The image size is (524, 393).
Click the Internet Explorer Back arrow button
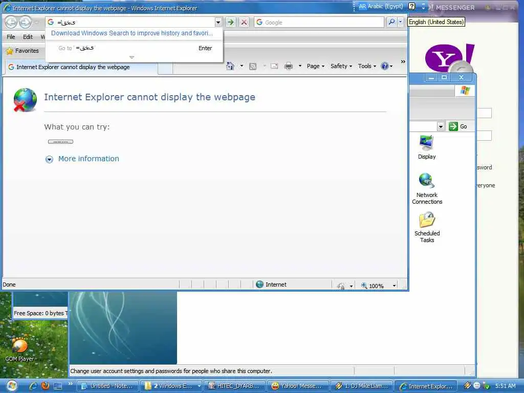(11, 23)
